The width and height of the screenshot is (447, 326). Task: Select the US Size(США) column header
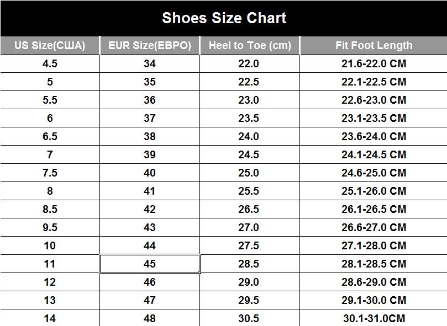[50, 45]
